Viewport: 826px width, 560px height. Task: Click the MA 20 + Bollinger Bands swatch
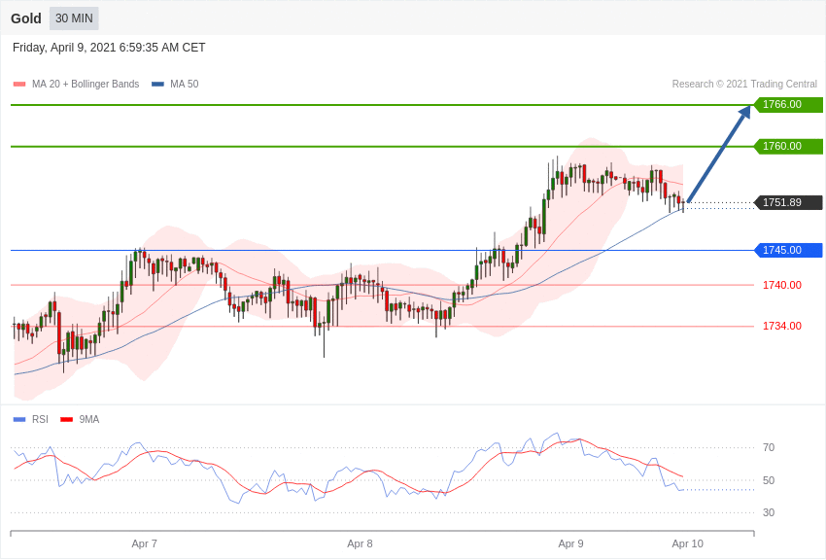click(x=19, y=85)
